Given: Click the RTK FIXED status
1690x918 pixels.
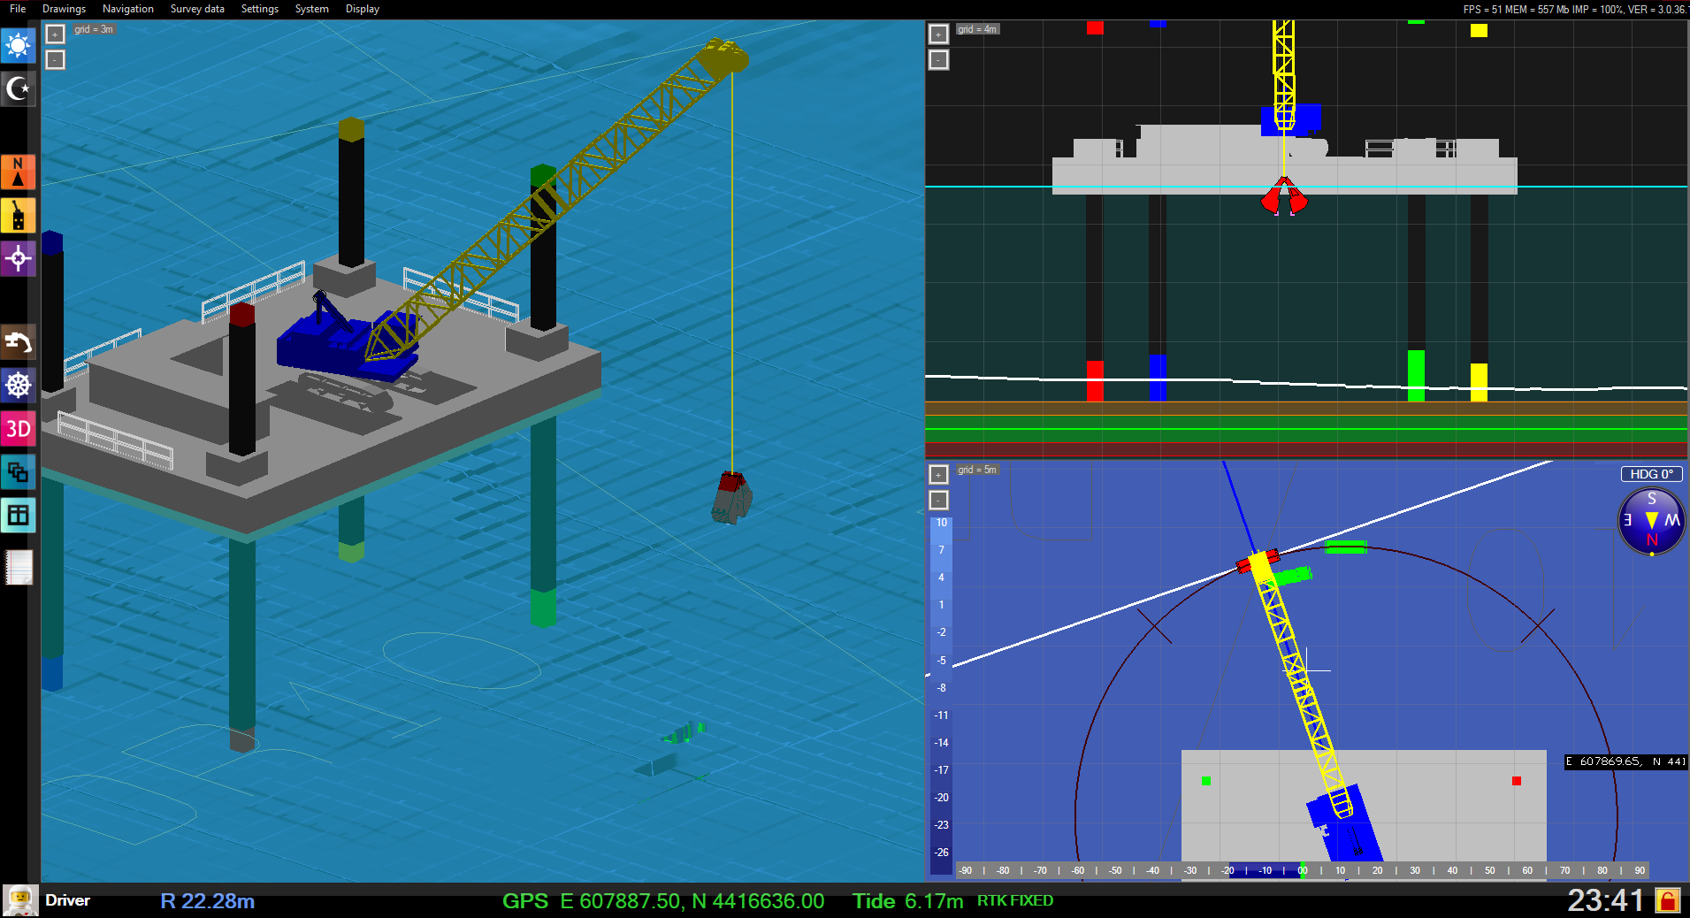Looking at the screenshot, I should 1015,900.
